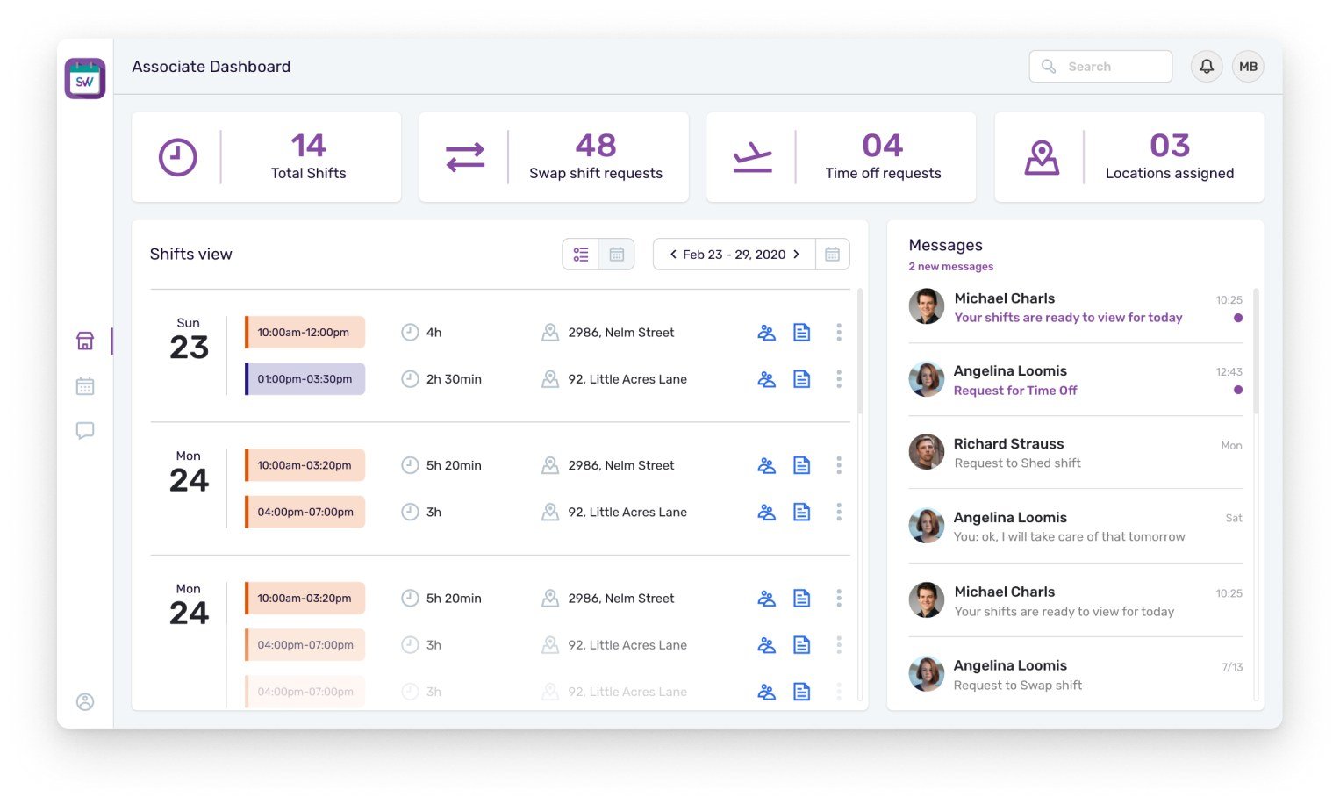Click people icon for 01:00pm-03:30pm shift
The image size is (1340, 804).
[x=767, y=379]
